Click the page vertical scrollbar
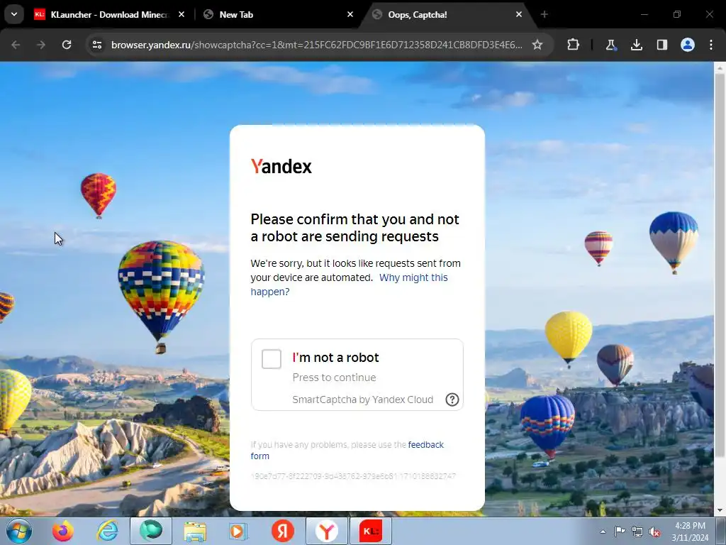Image resolution: width=726 pixels, height=545 pixels. (720, 264)
